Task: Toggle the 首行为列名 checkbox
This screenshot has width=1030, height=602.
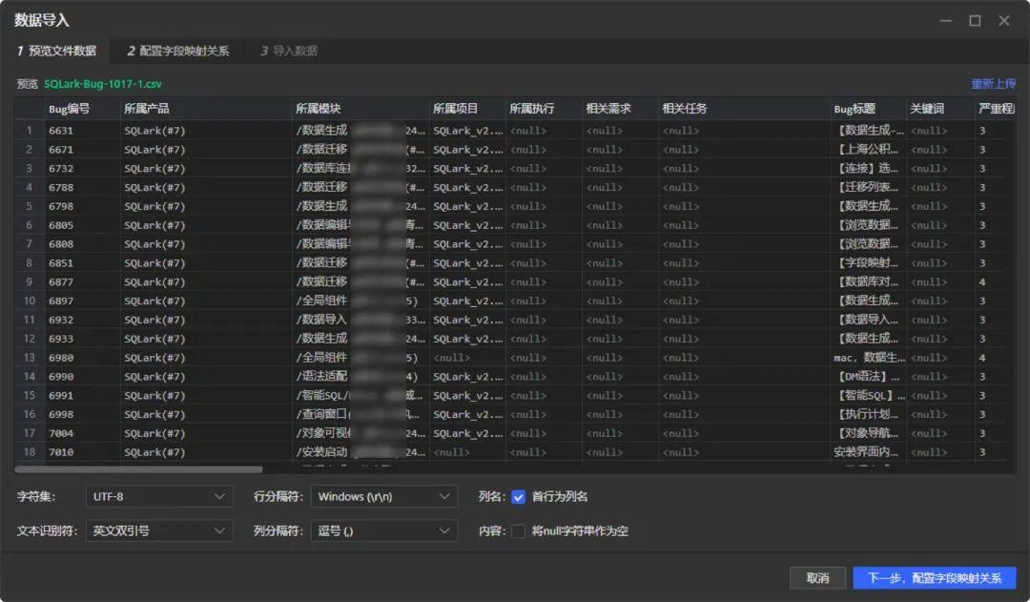Action: (518, 497)
